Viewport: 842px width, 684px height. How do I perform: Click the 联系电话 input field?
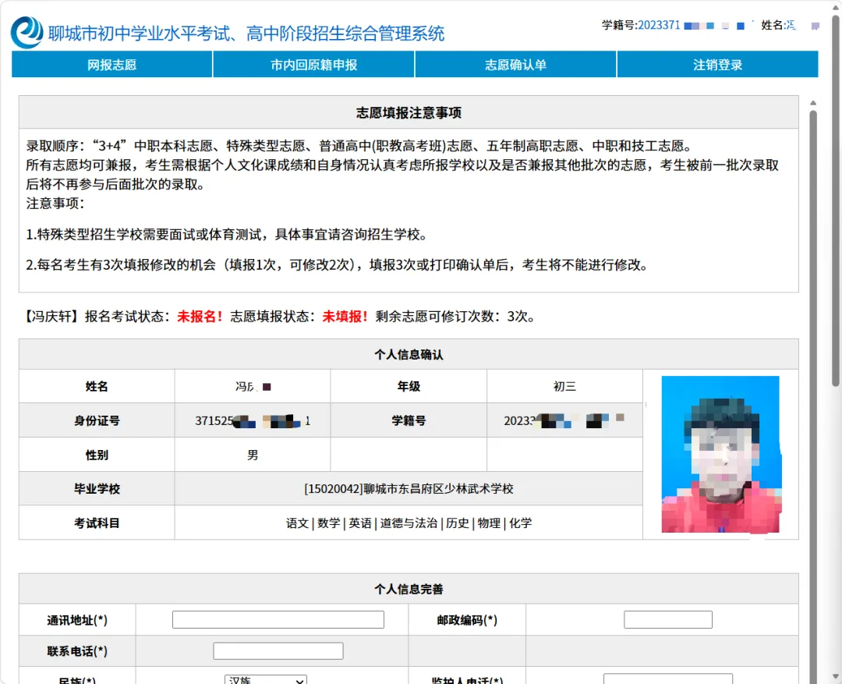(278, 650)
